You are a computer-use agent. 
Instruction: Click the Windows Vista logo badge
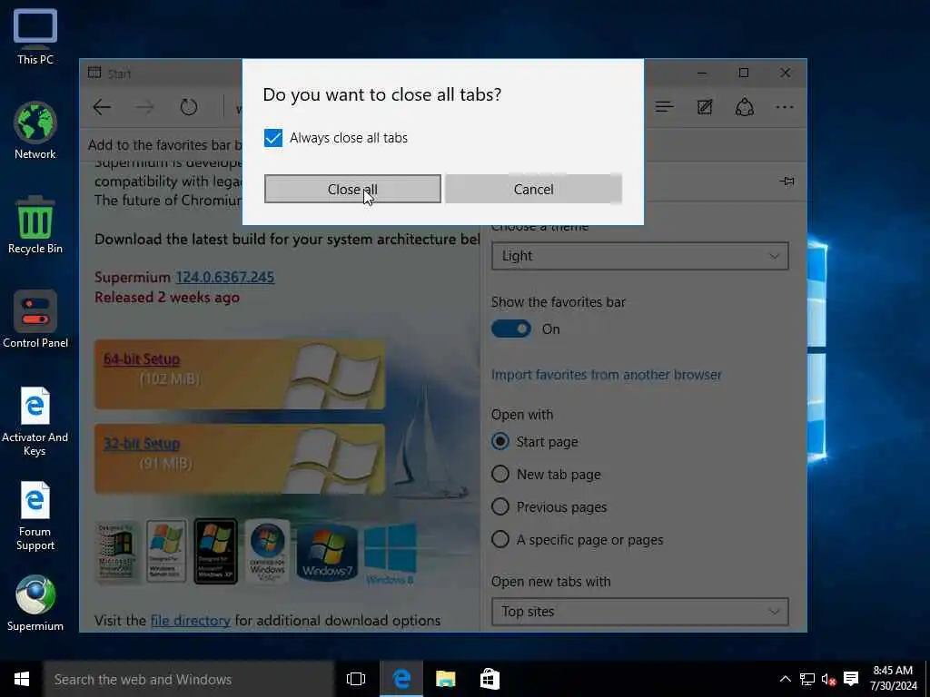tap(267, 552)
